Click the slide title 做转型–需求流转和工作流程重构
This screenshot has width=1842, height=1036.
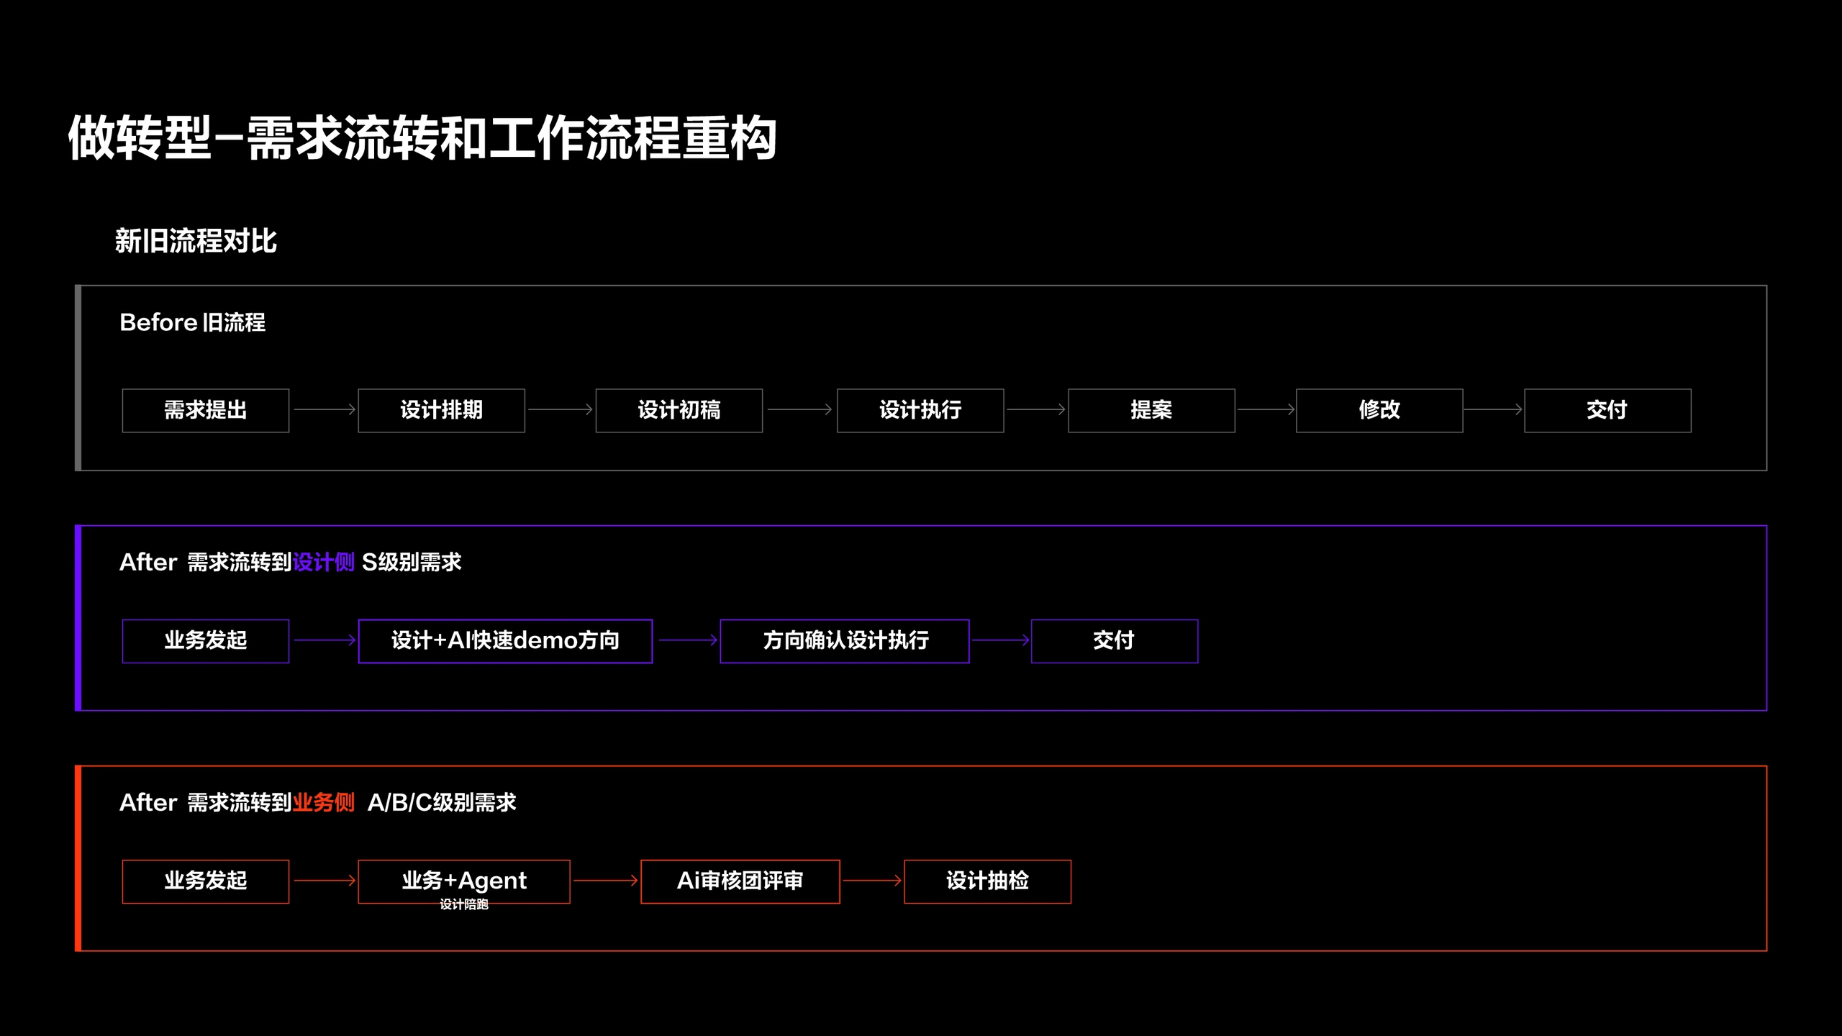tap(422, 137)
